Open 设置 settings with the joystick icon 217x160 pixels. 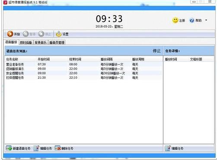59,34
